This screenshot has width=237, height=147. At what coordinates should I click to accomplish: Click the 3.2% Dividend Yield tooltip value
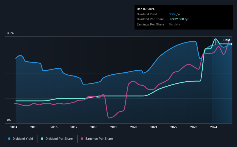click(x=172, y=14)
